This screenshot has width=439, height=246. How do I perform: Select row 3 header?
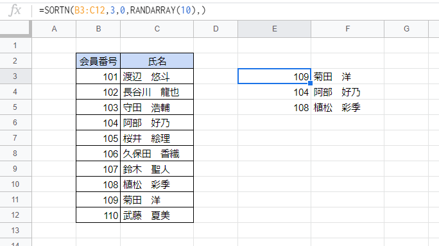click(x=15, y=76)
